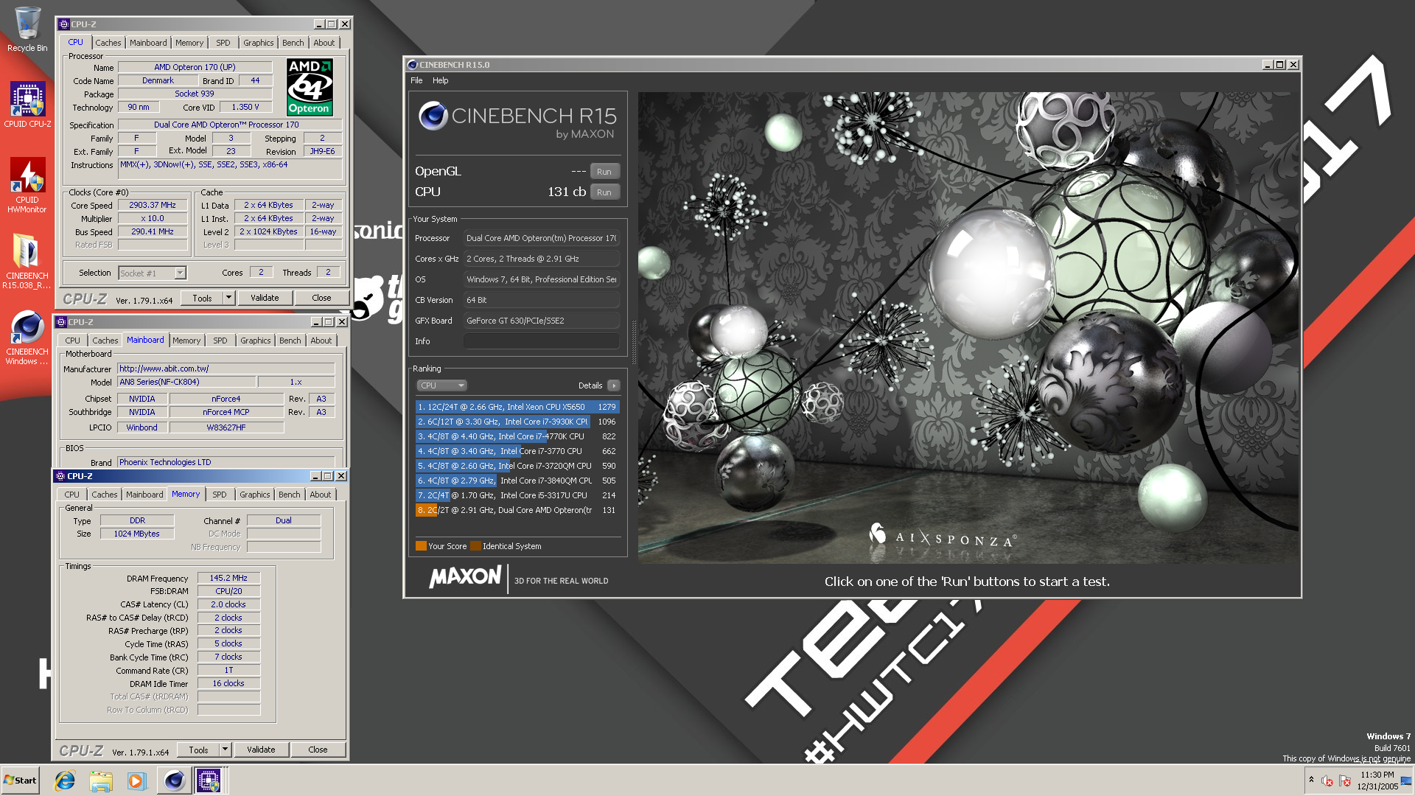Image resolution: width=1415 pixels, height=796 pixels.
Task: Switch to Memory tab in top CPU-Z window
Action: pyautogui.click(x=189, y=43)
